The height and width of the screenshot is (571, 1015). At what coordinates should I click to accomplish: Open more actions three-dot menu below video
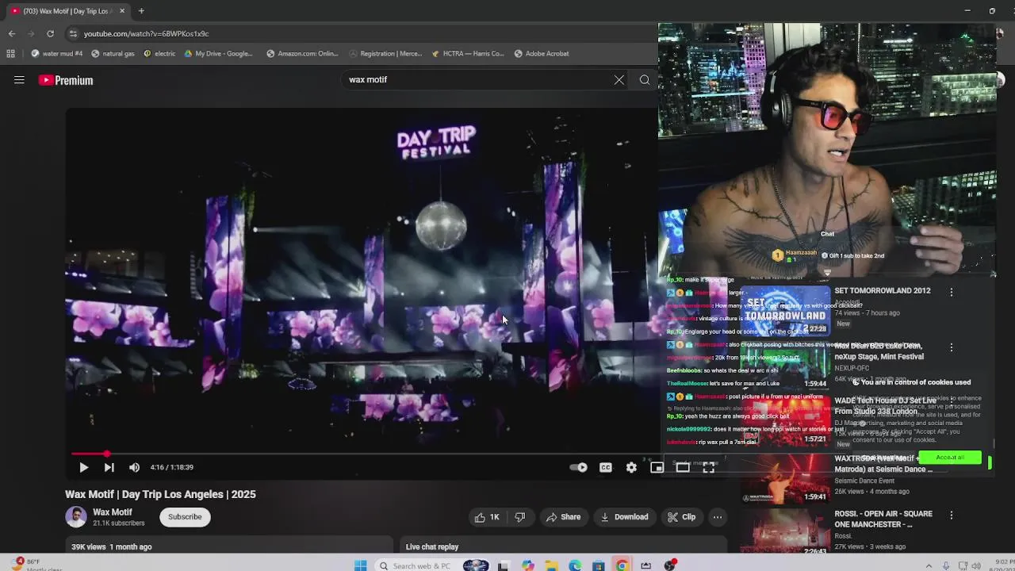(717, 517)
